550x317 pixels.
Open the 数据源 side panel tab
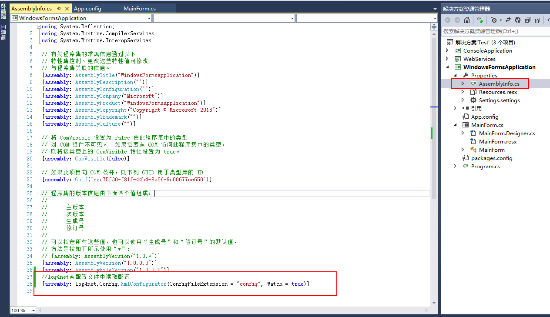coord(3,11)
